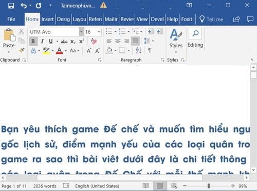The width and height of the screenshot is (257, 191).
Task: Toggle Strikethrough formatting
Action: (x=64, y=41)
